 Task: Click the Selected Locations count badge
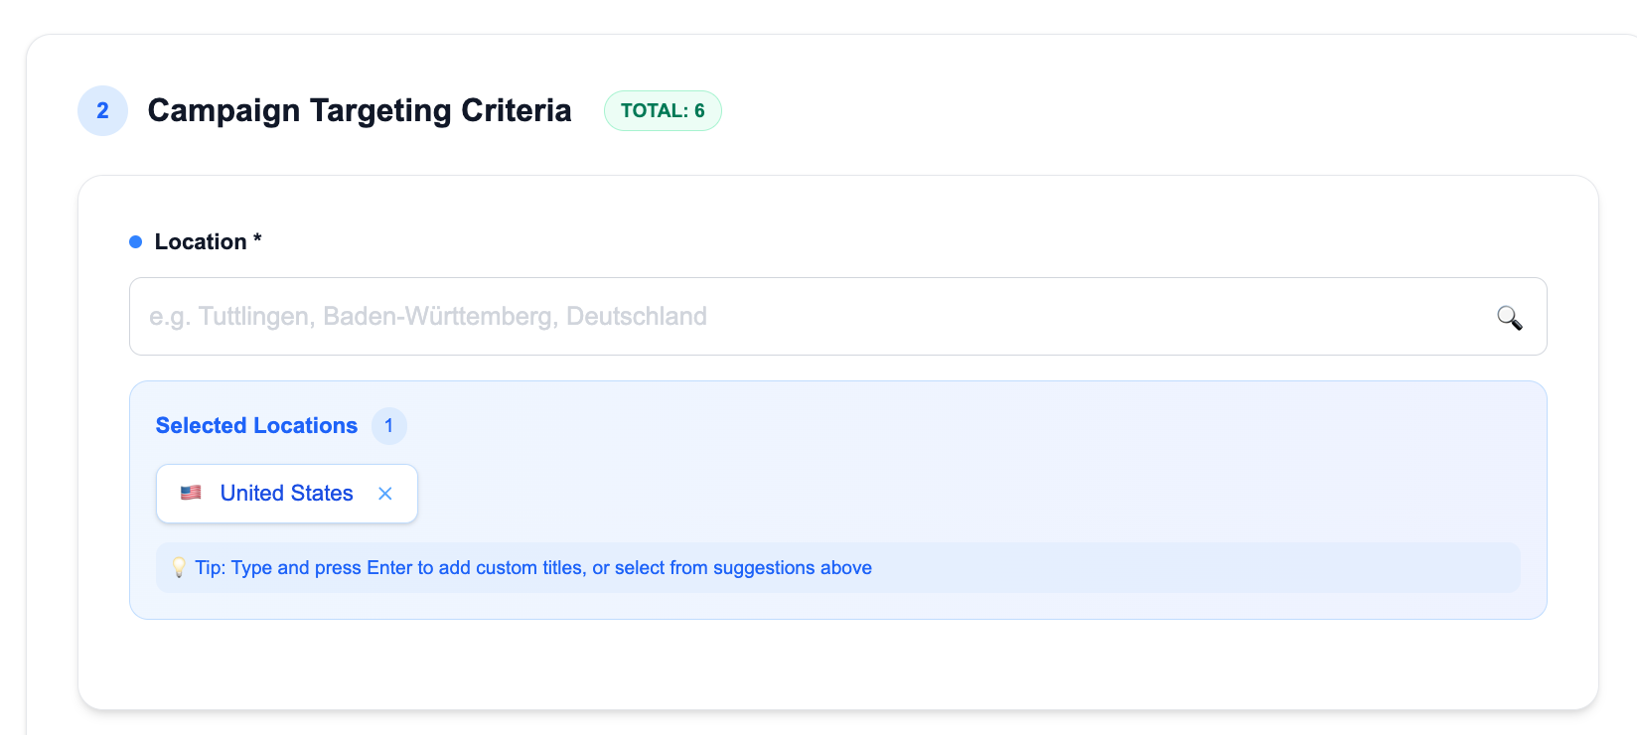[x=388, y=426]
